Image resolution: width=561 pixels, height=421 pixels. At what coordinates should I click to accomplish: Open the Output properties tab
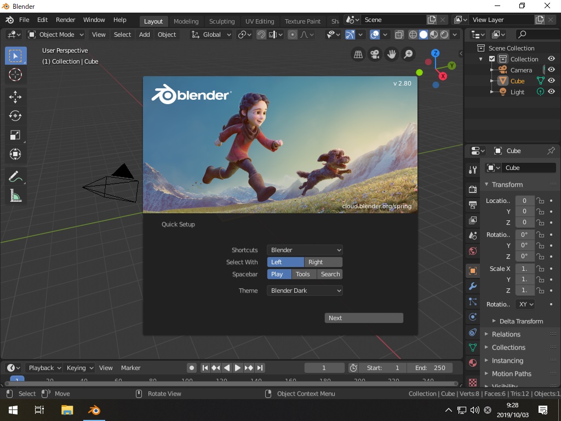pos(473,205)
